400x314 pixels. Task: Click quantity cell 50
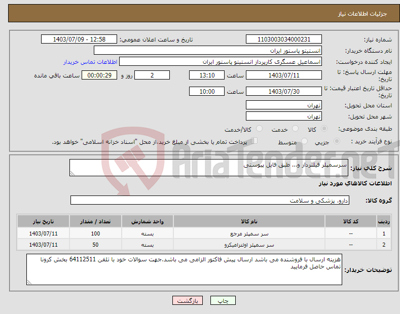pyautogui.click(x=95, y=245)
